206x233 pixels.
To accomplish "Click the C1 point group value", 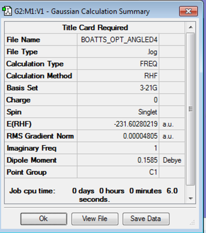I will pyautogui.click(x=153, y=172).
